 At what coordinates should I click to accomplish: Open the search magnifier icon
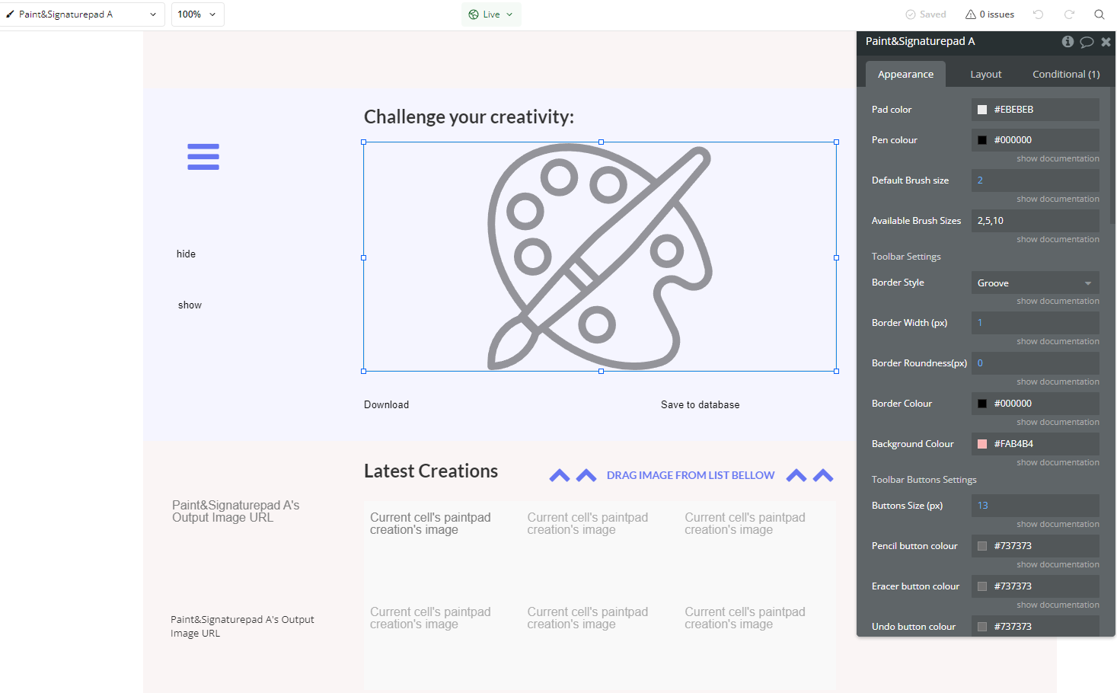(1099, 14)
